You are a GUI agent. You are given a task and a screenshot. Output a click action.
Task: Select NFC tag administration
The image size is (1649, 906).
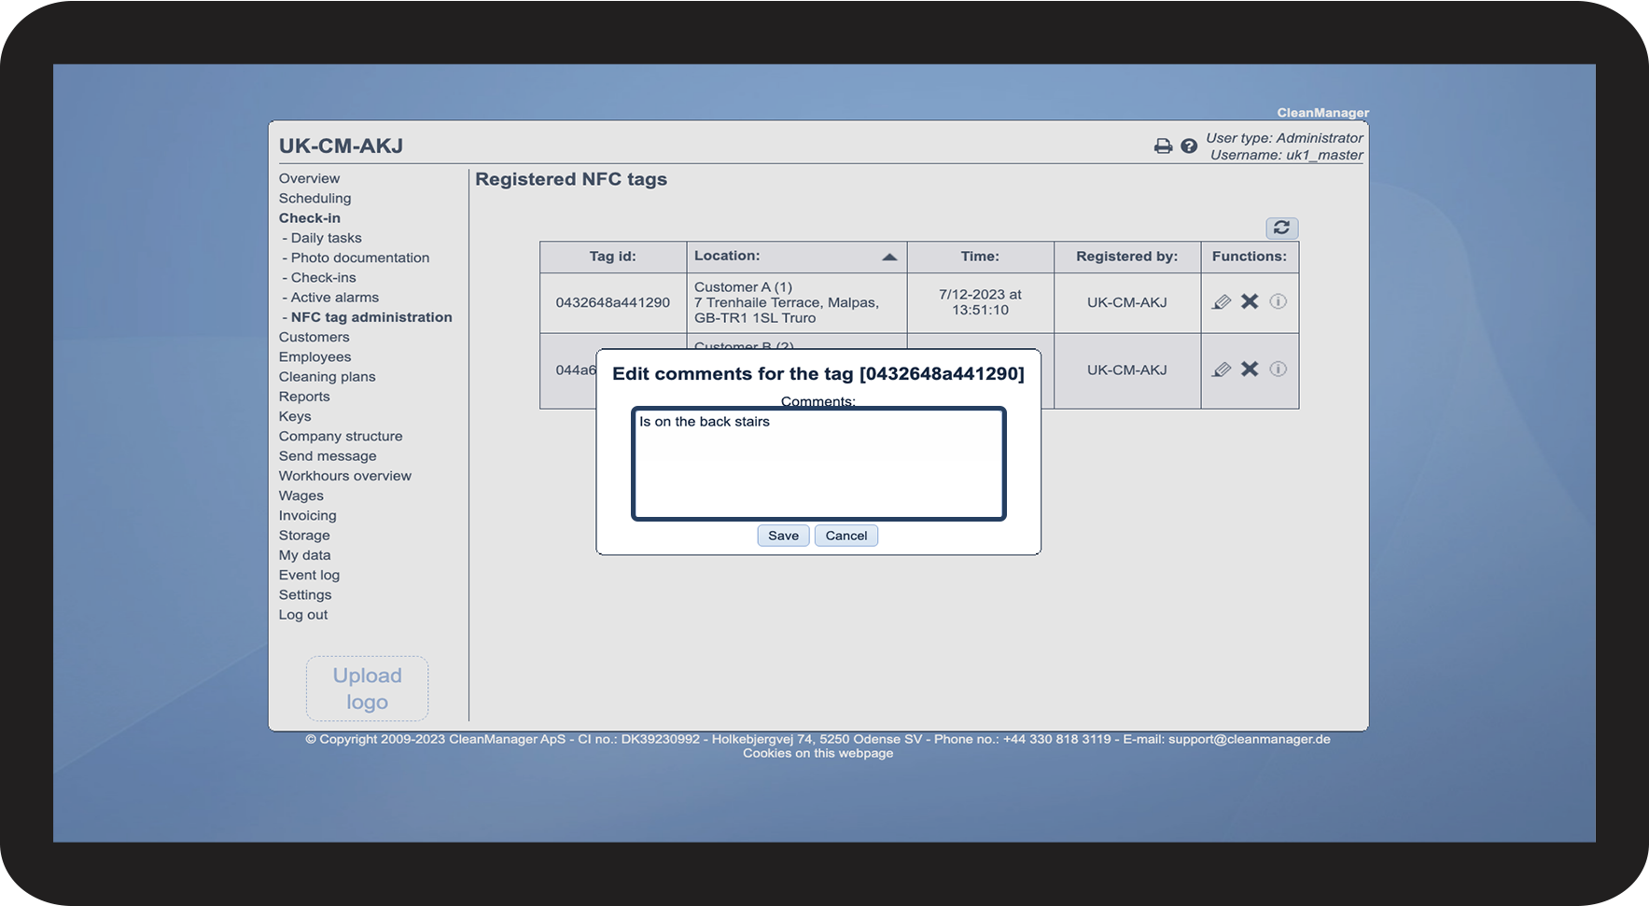click(371, 317)
